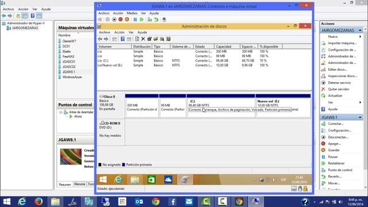Switch to the Memoria tab in Hyper-V Manager
The height and width of the screenshot is (207, 368).
click(79, 184)
